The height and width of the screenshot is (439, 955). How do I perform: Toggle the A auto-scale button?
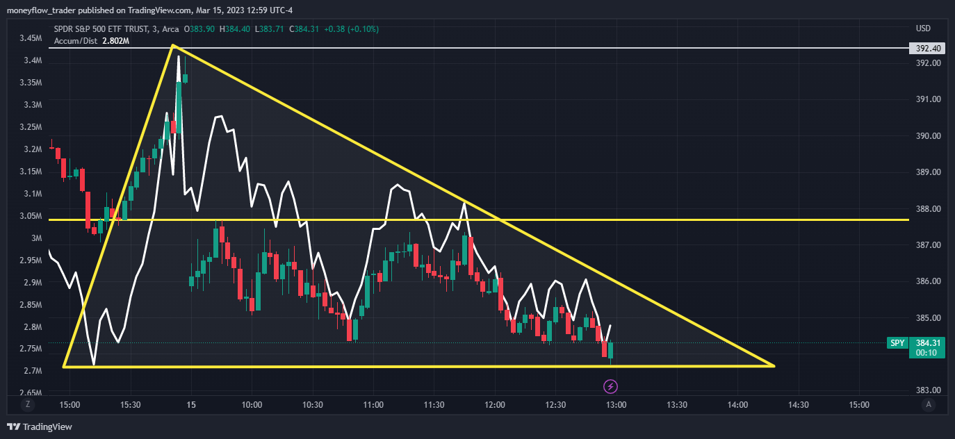pos(929,404)
